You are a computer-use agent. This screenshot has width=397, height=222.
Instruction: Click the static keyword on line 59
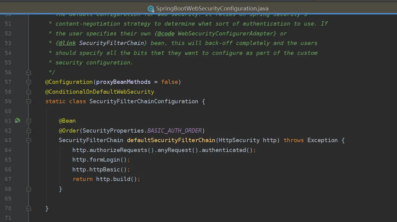pyautogui.click(x=55, y=101)
